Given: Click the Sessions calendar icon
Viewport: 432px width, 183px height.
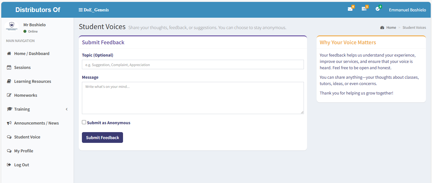Looking at the screenshot, I should tap(9, 68).
